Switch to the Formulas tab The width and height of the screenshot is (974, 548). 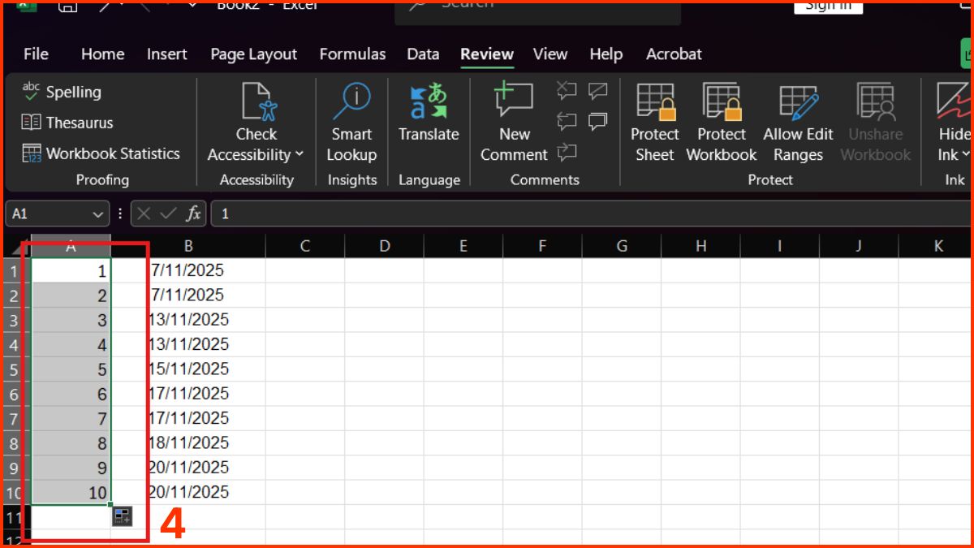352,54
